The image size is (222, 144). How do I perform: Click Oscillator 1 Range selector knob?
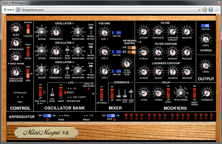pyautogui.click(x=41, y=32)
